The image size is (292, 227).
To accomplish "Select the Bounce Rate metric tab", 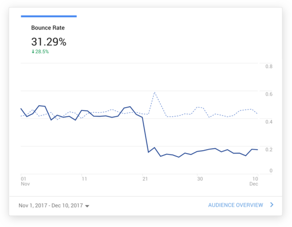I will 48,28.
